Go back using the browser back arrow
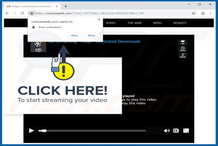 pos(7,13)
